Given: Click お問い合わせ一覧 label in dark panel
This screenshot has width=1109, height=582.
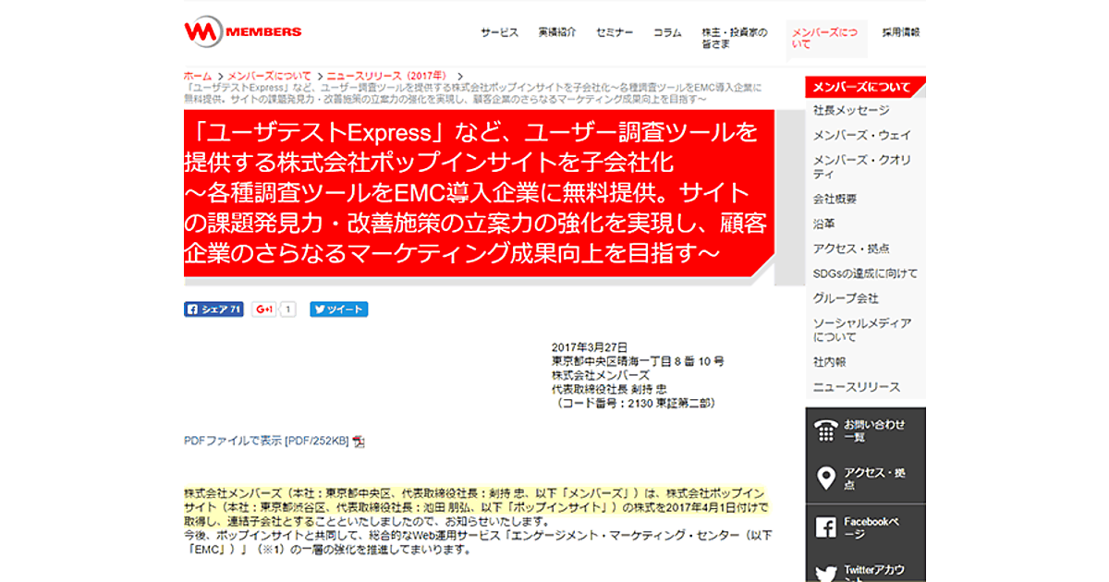Looking at the screenshot, I should (874, 430).
